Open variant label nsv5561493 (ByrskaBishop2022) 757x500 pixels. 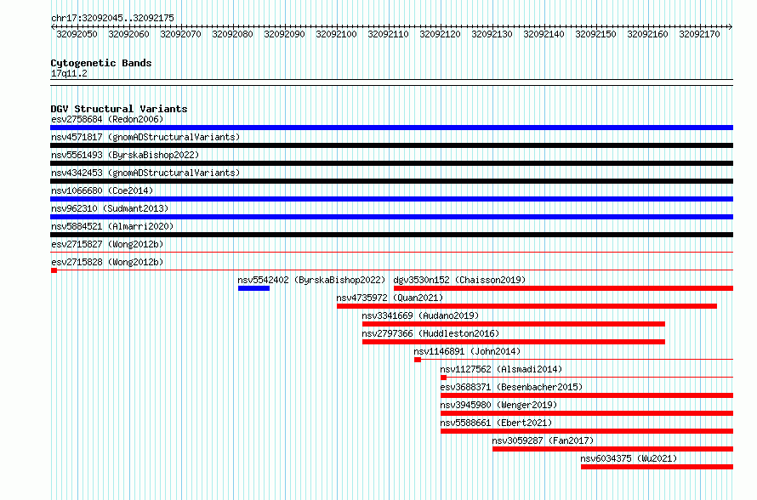coord(125,155)
